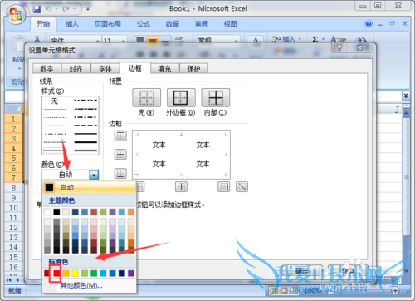Screen dimensions: 415x301
Task: Click the vertical scrollbar of the sheet
Action: pyautogui.click(x=406, y=177)
